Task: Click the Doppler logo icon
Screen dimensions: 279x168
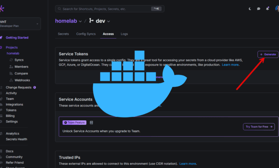Action: coord(2,9)
